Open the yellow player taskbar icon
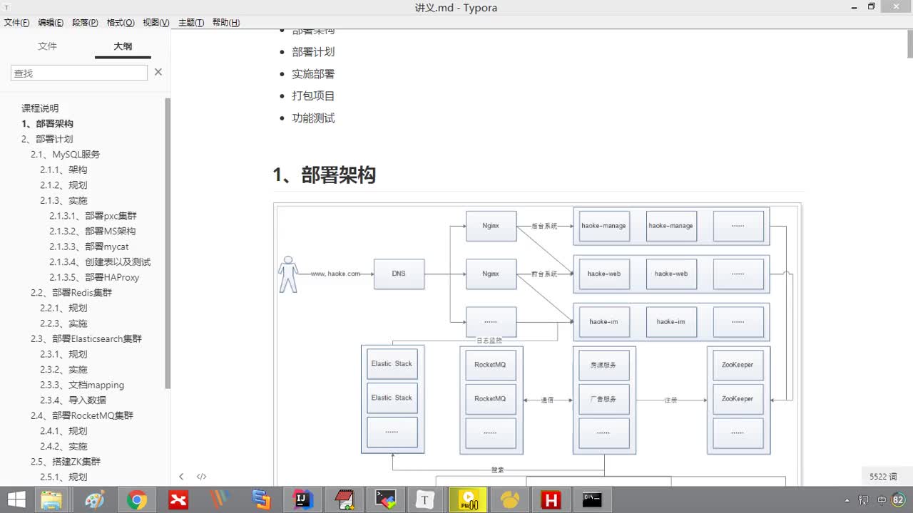Image resolution: width=913 pixels, height=513 pixels. click(x=469, y=500)
